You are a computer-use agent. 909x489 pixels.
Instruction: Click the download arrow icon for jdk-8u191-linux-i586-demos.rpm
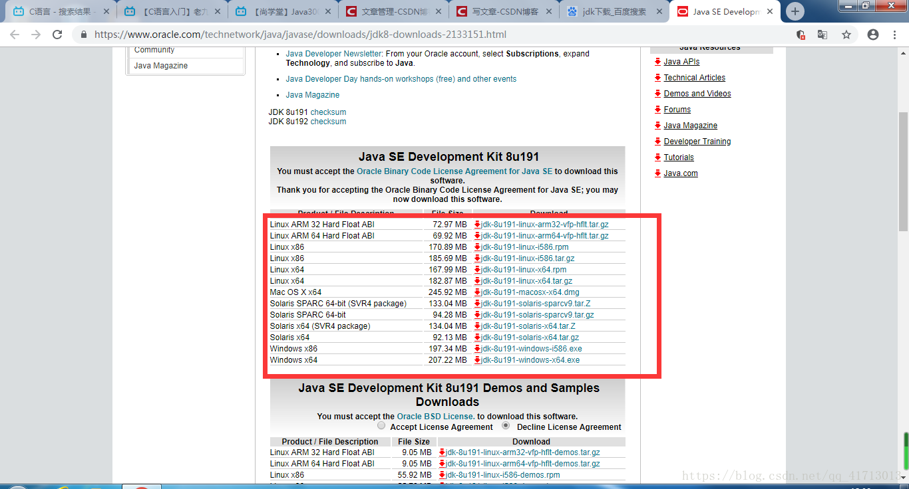click(443, 475)
